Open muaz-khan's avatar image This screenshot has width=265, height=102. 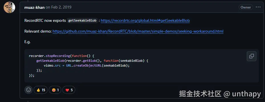pyautogui.click(x=9, y=8)
